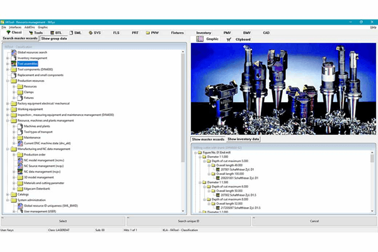The height and width of the screenshot is (252, 378).
Task: Open the Global resources search icon
Action: 14,52
